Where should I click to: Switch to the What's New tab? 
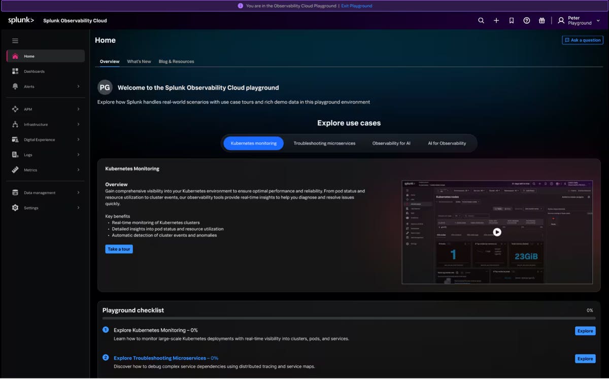(x=139, y=61)
